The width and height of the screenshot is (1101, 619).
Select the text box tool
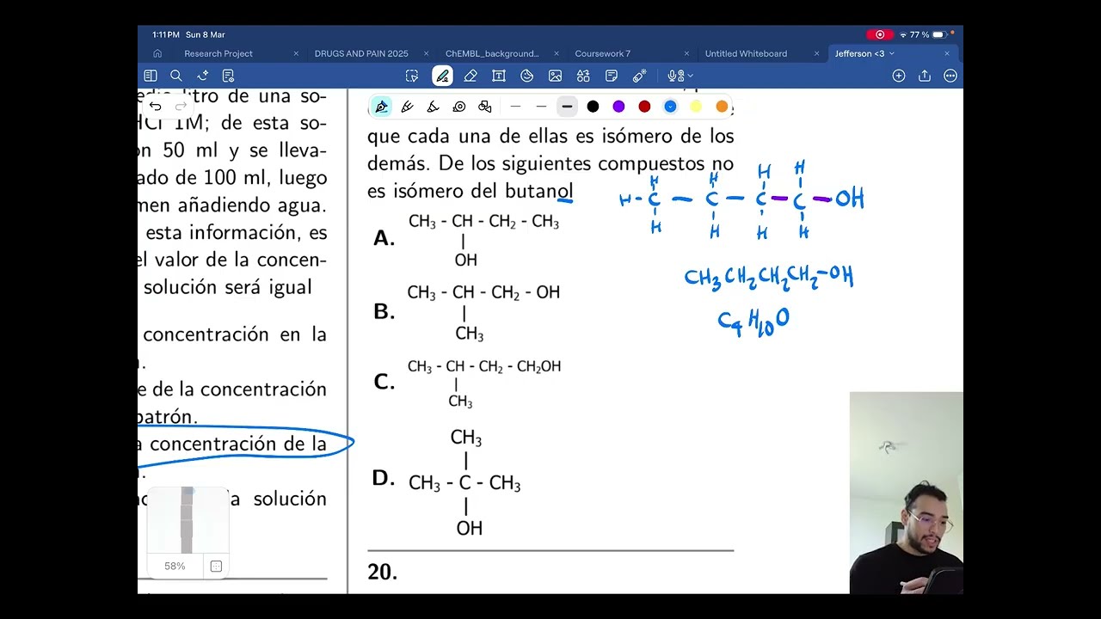click(499, 76)
